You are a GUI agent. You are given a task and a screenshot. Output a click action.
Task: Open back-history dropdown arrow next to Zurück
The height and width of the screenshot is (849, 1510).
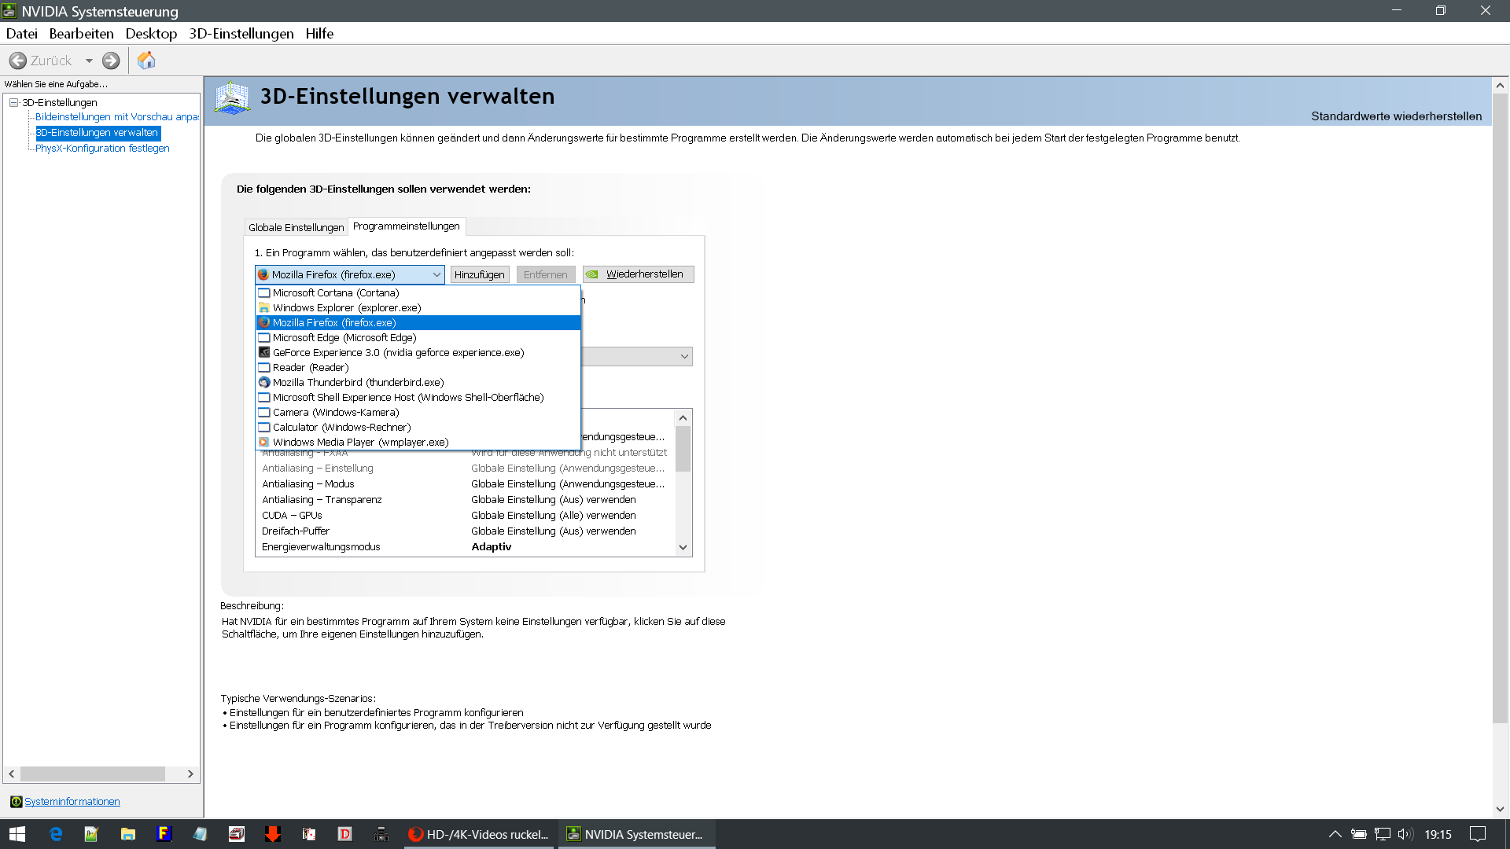pos(89,61)
